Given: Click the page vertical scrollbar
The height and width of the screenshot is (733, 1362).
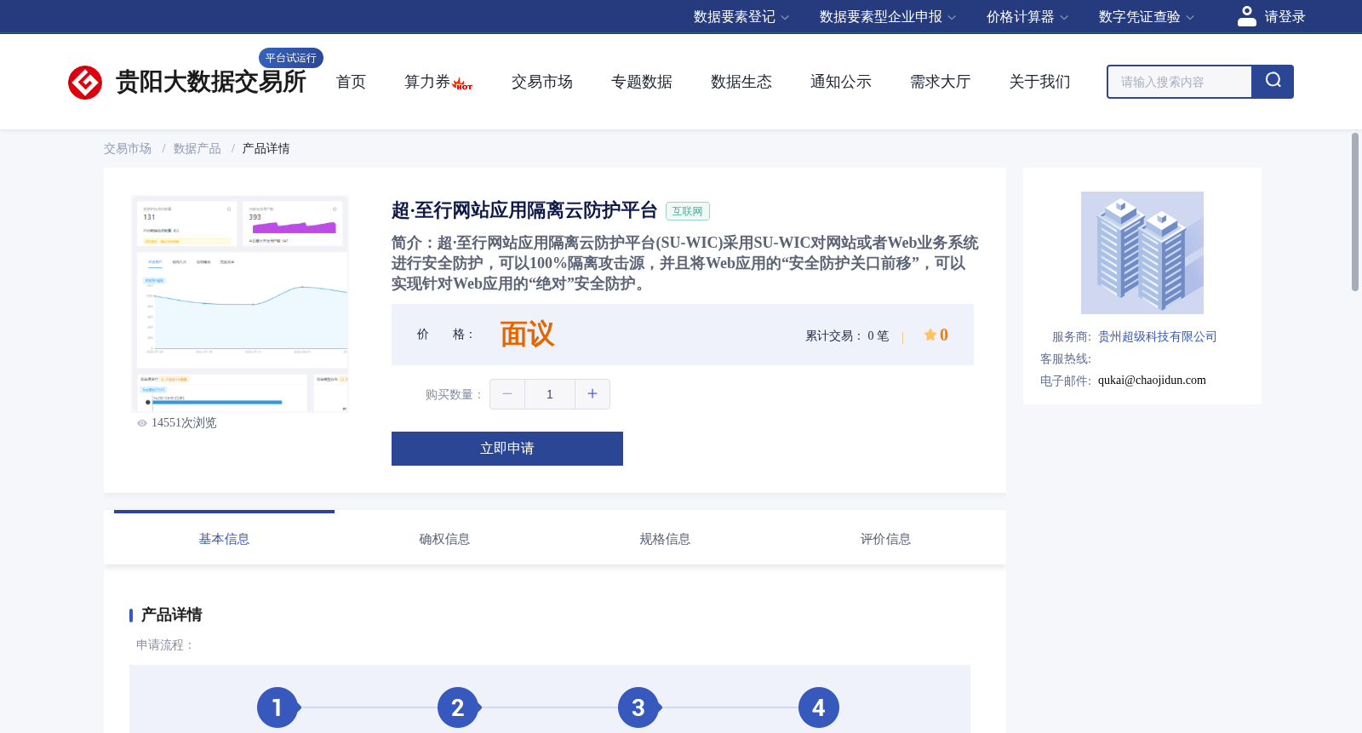Looking at the screenshot, I should tap(1355, 212).
